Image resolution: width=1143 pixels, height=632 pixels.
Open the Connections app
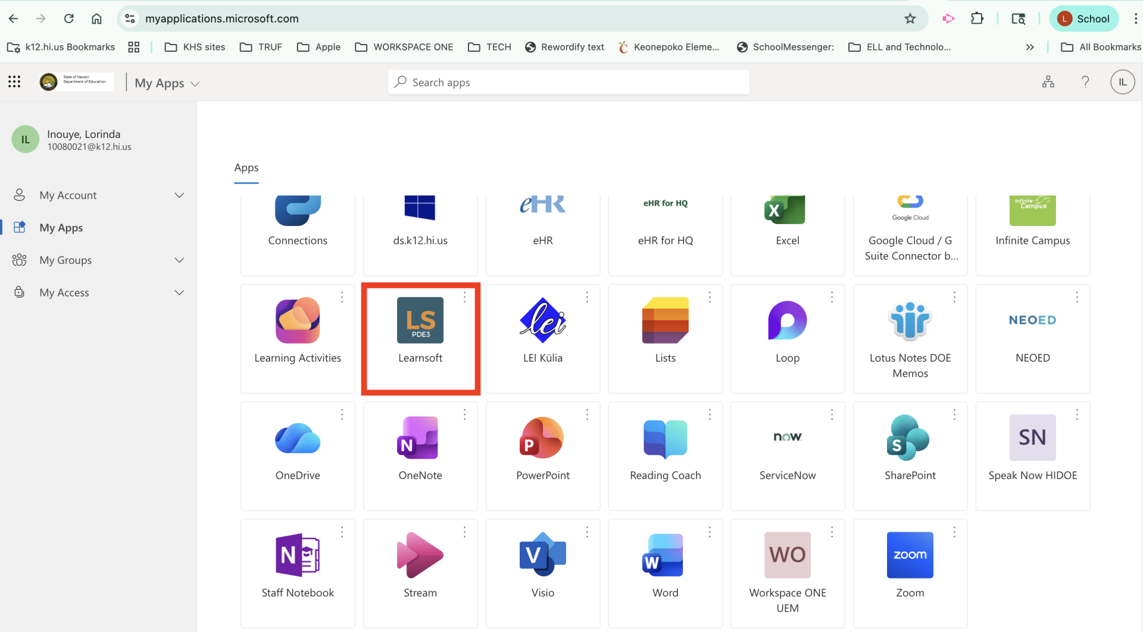click(298, 235)
